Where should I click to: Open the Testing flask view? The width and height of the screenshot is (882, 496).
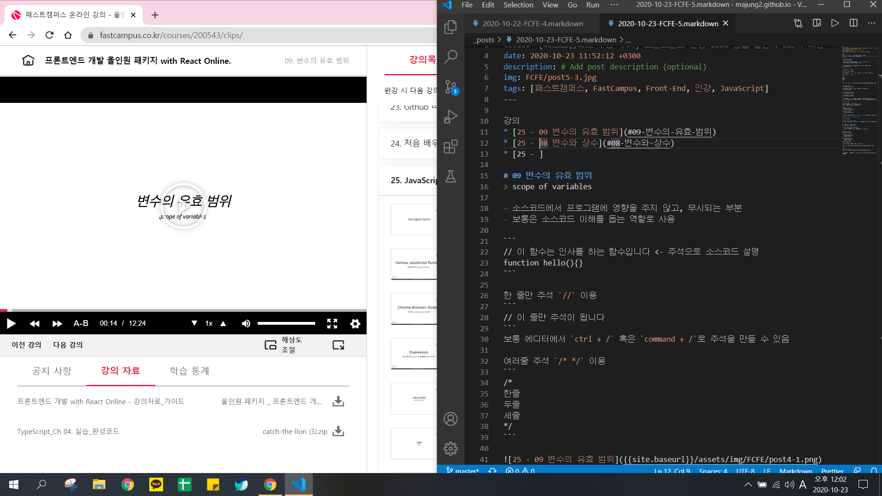pos(451,176)
